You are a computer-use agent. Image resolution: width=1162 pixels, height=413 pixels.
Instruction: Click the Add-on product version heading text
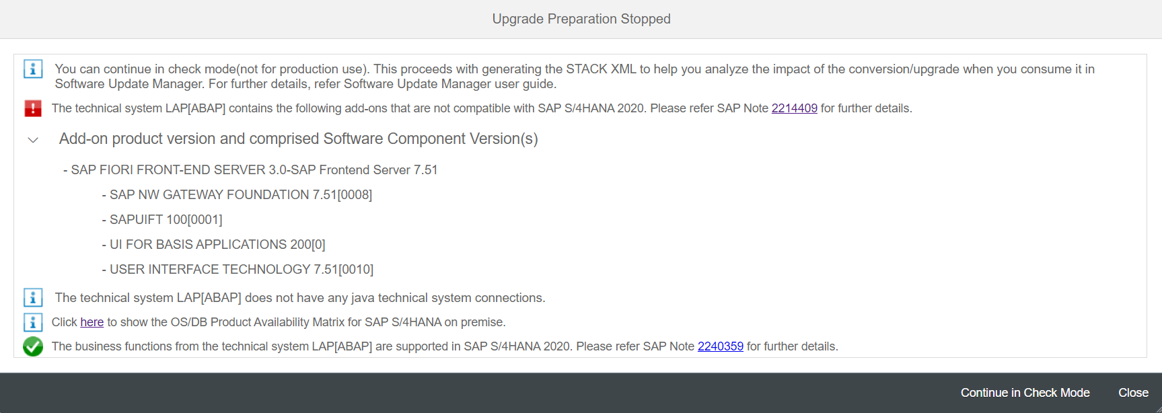click(299, 139)
